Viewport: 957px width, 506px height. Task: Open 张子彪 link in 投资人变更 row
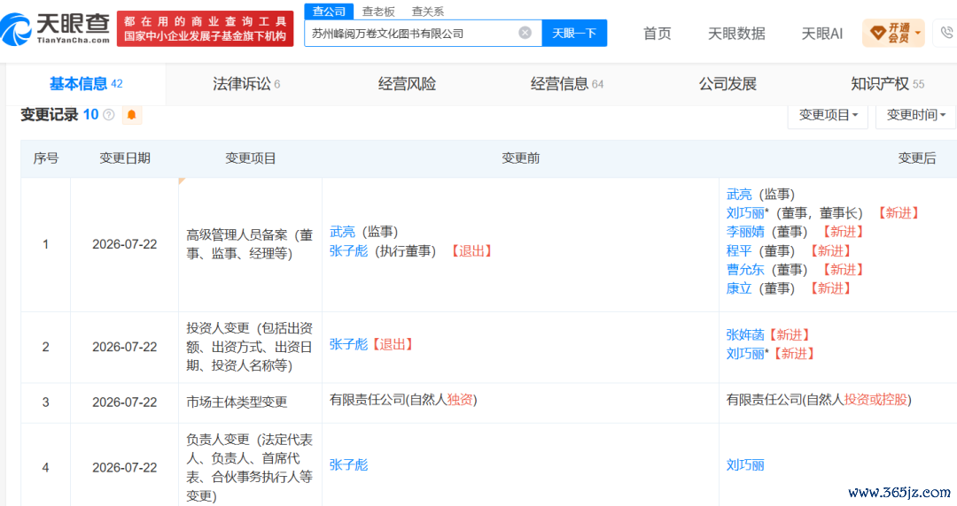coord(348,344)
